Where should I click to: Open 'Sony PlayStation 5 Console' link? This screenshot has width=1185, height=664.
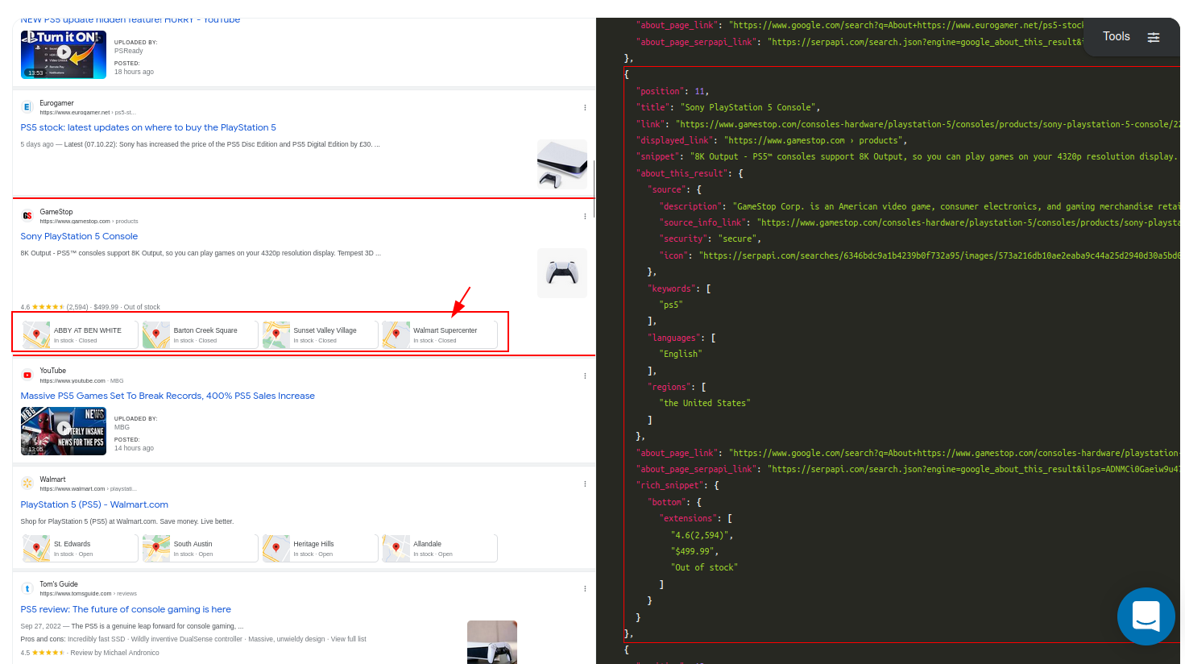79,235
